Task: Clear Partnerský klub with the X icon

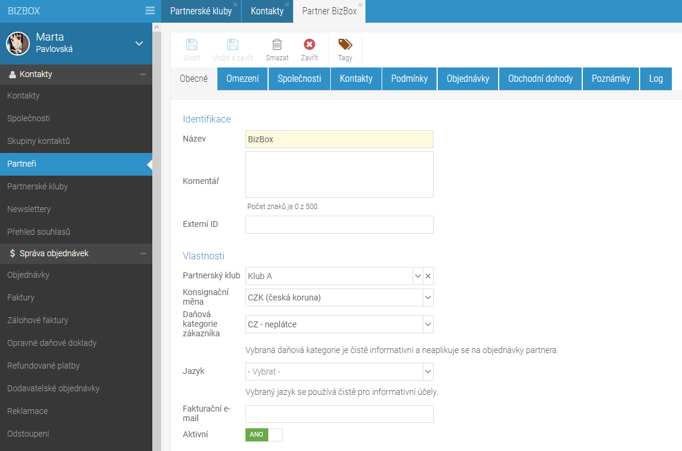Action: click(x=428, y=276)
